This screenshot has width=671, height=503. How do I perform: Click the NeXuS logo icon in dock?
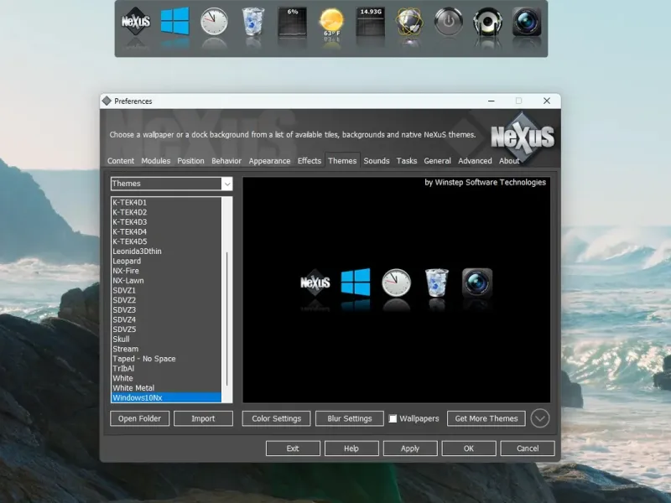(136, 21)
